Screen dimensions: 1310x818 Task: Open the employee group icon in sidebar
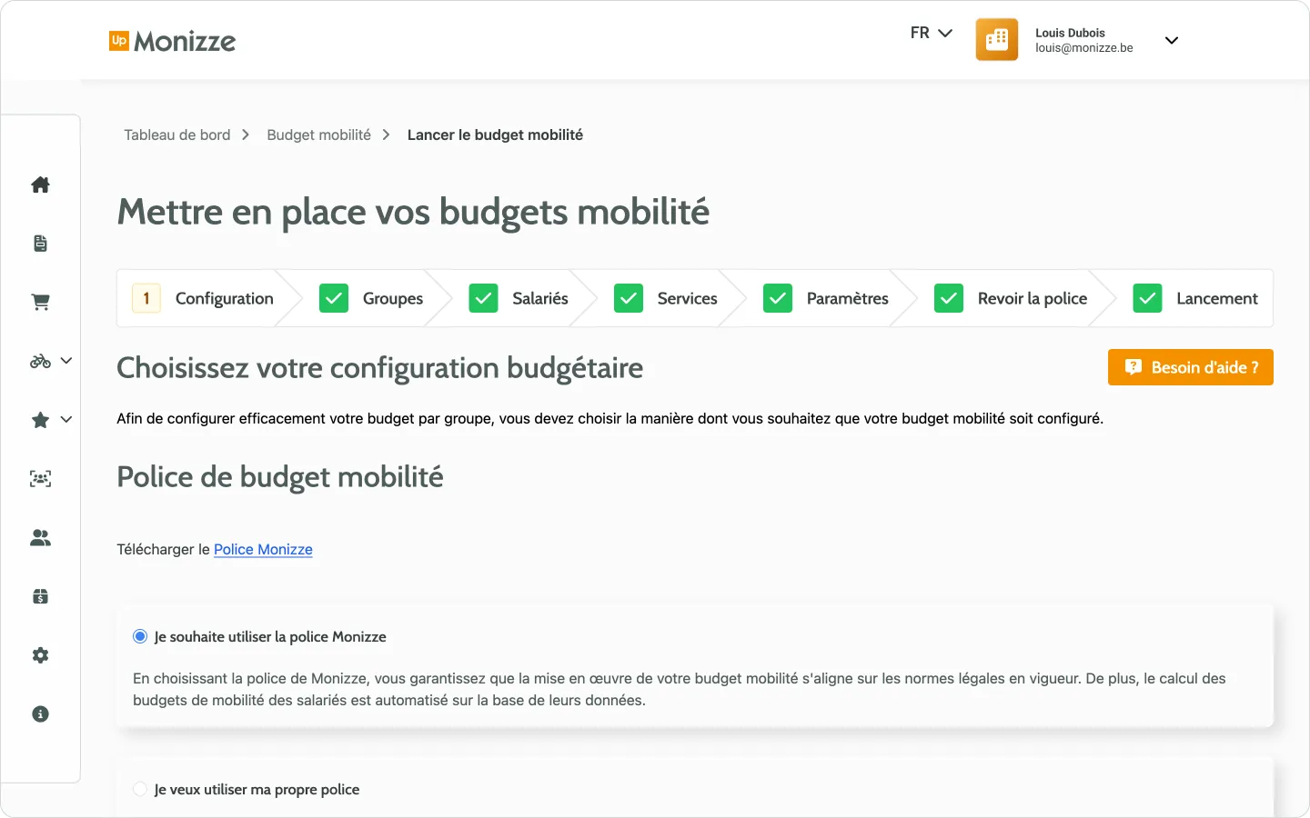[x=40, y=478]
